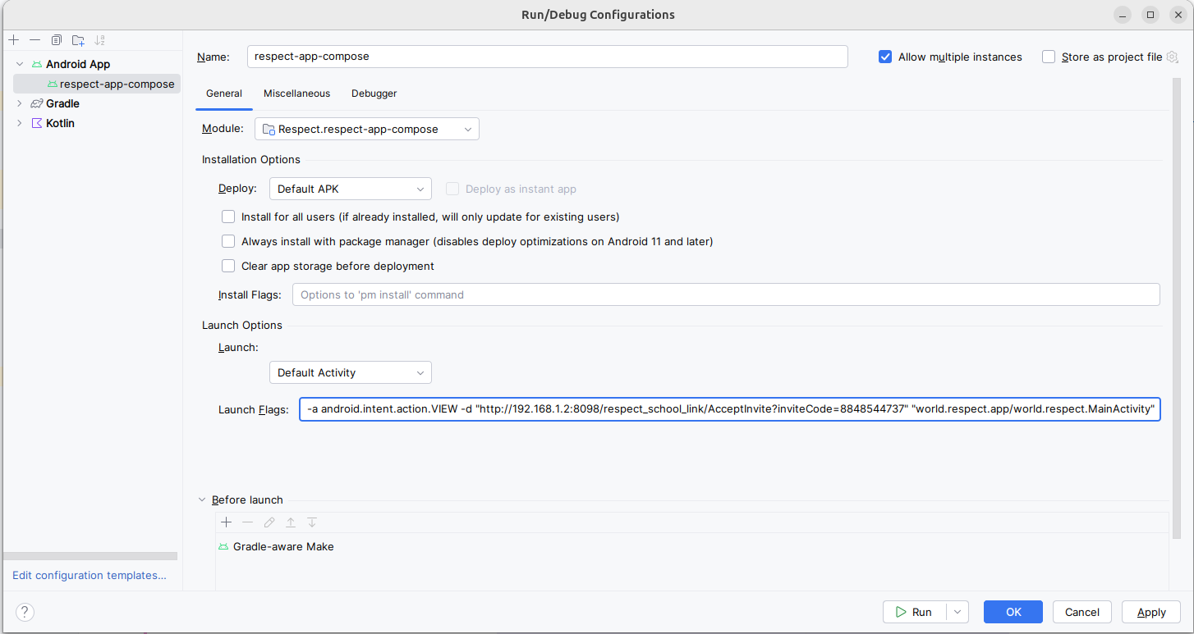Click the Copy Configuration icon

[57, 40]
